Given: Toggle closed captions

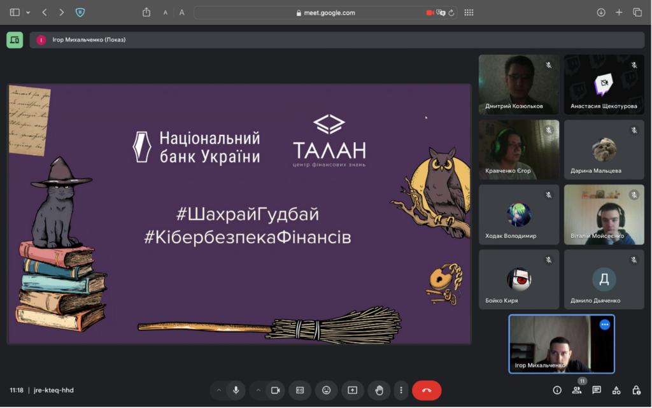Looking at the screenshot, I should click(300, 390).
